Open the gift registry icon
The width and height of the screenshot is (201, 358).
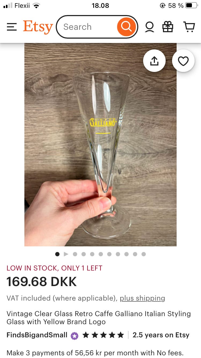coord(168,27)
